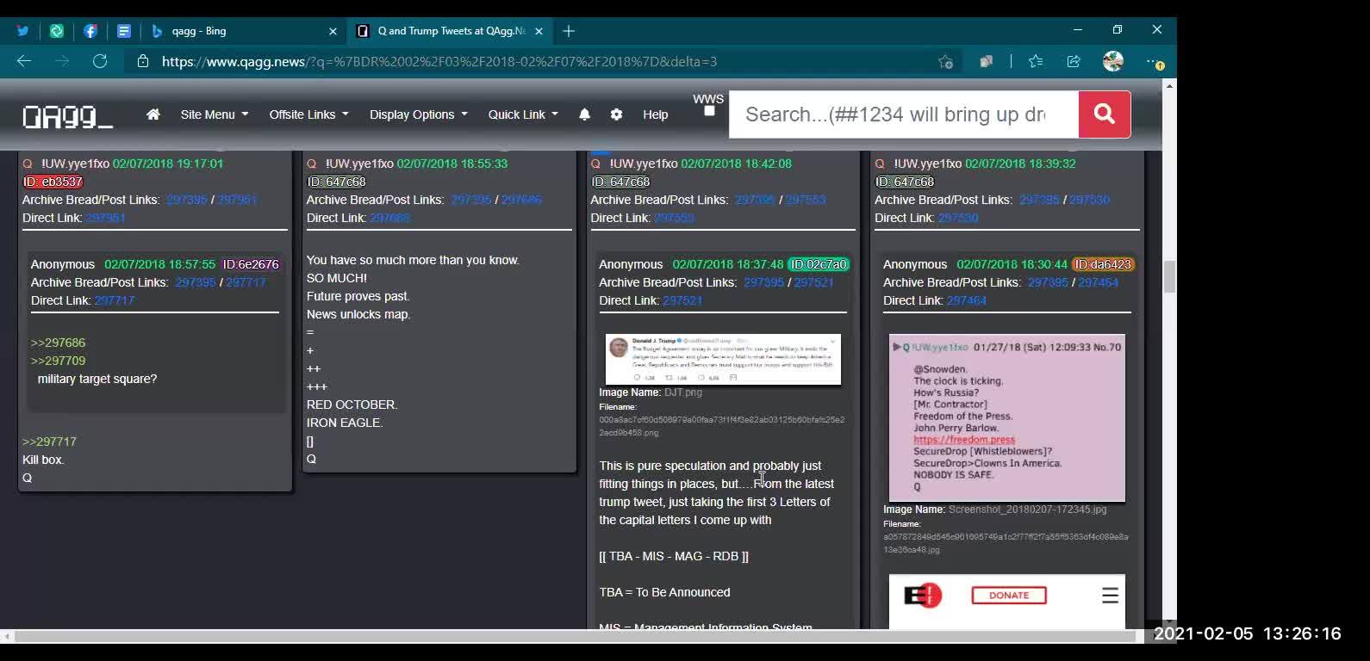The width and height of the screenshot is (1370, 661).
Task: Open the notifications bell
Action: [584, 114]
